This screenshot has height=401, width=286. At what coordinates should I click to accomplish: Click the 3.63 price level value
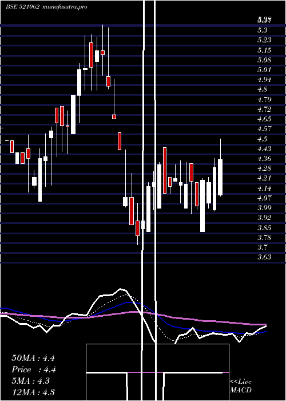(x=264, y=257)
